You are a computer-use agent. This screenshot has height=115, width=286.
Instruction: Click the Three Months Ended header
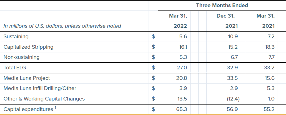pos(222,6)
